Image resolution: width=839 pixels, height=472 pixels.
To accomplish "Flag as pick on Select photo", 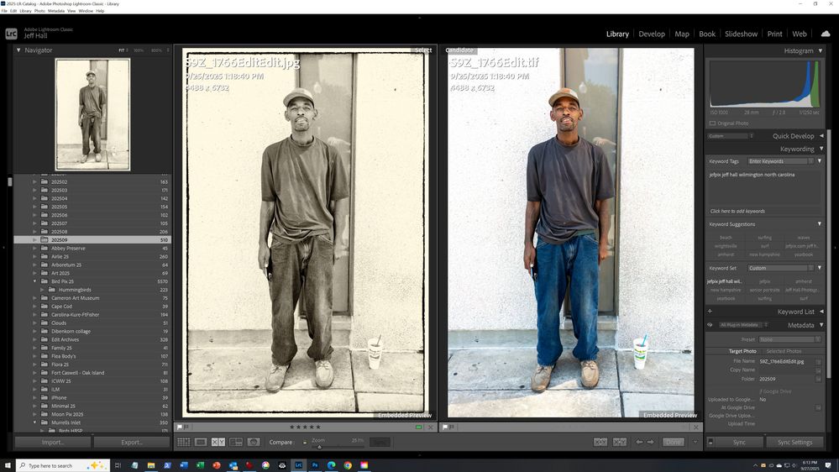I will 179,427.
